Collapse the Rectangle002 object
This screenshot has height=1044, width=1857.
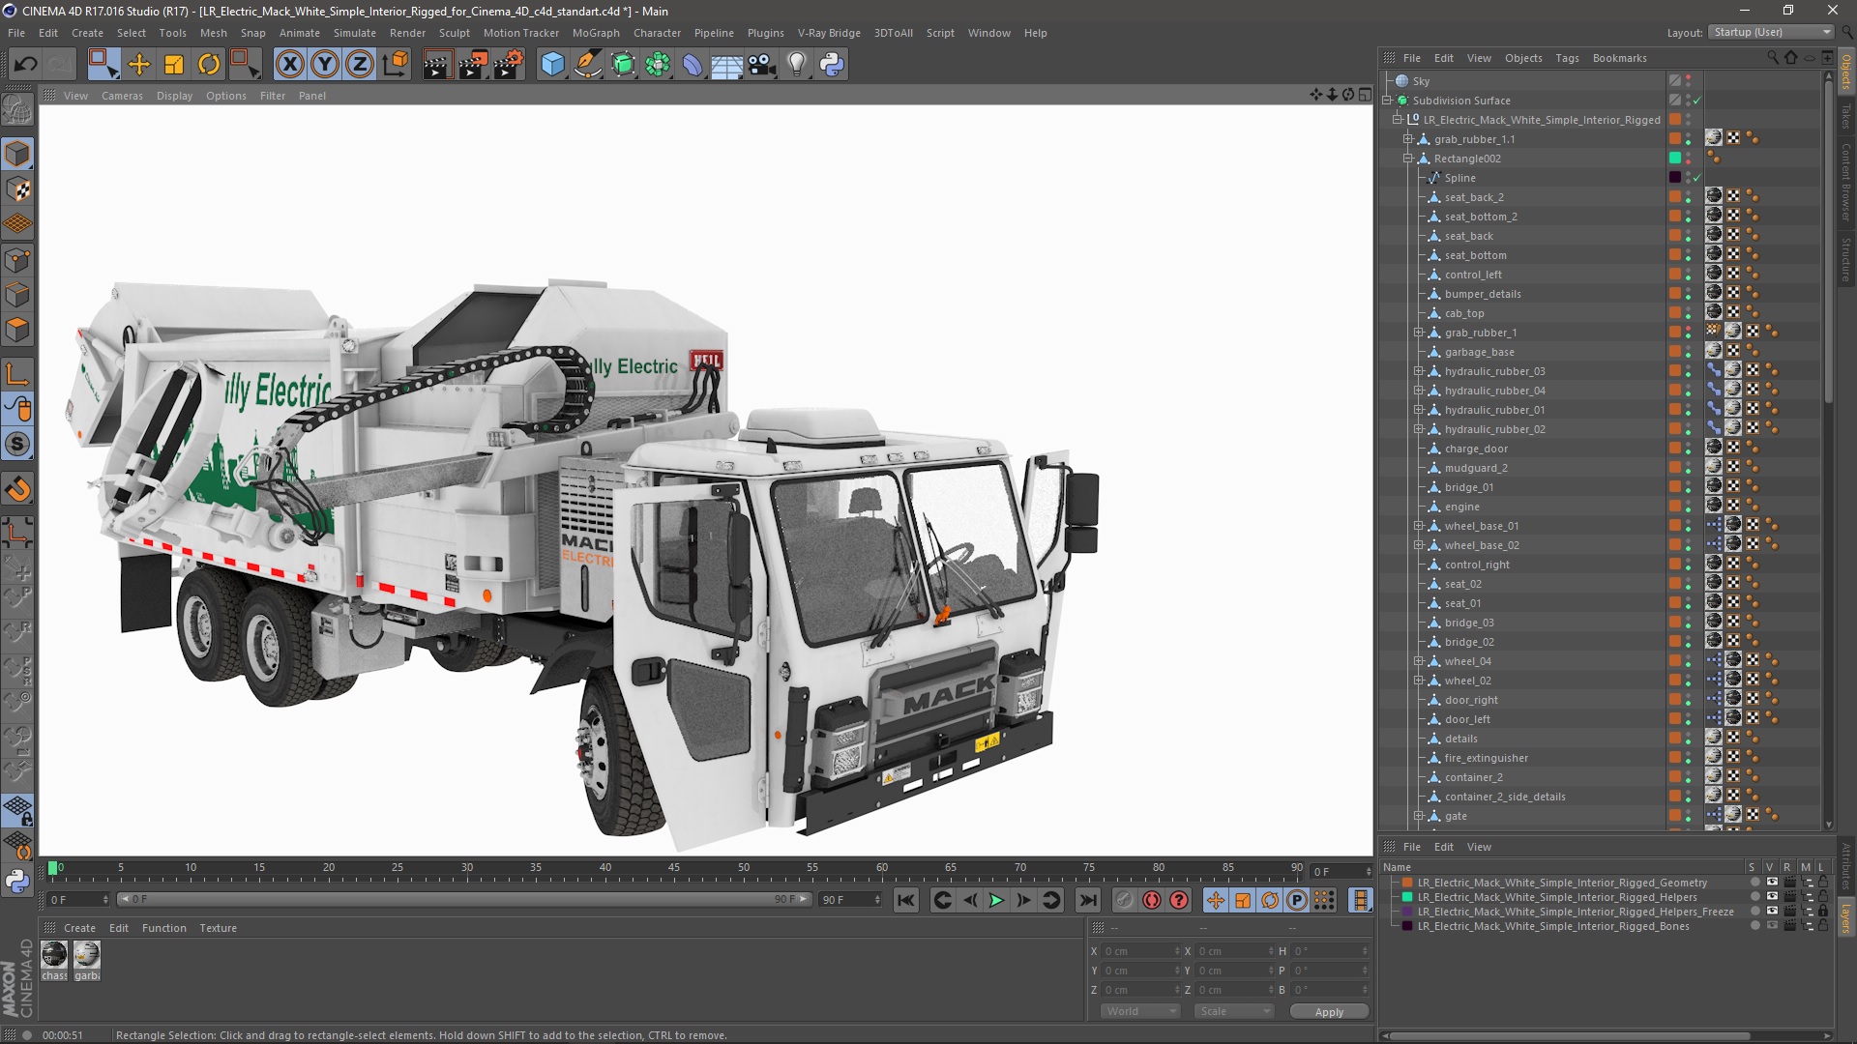coord(1408,159)
